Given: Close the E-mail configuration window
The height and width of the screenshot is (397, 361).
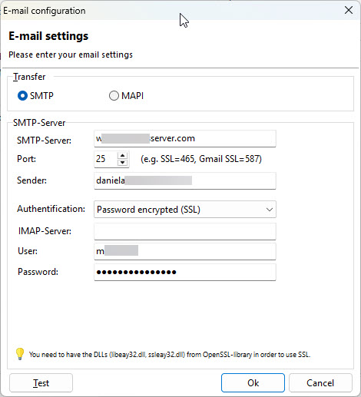Looking at the screenshot, I should (349, 10).
